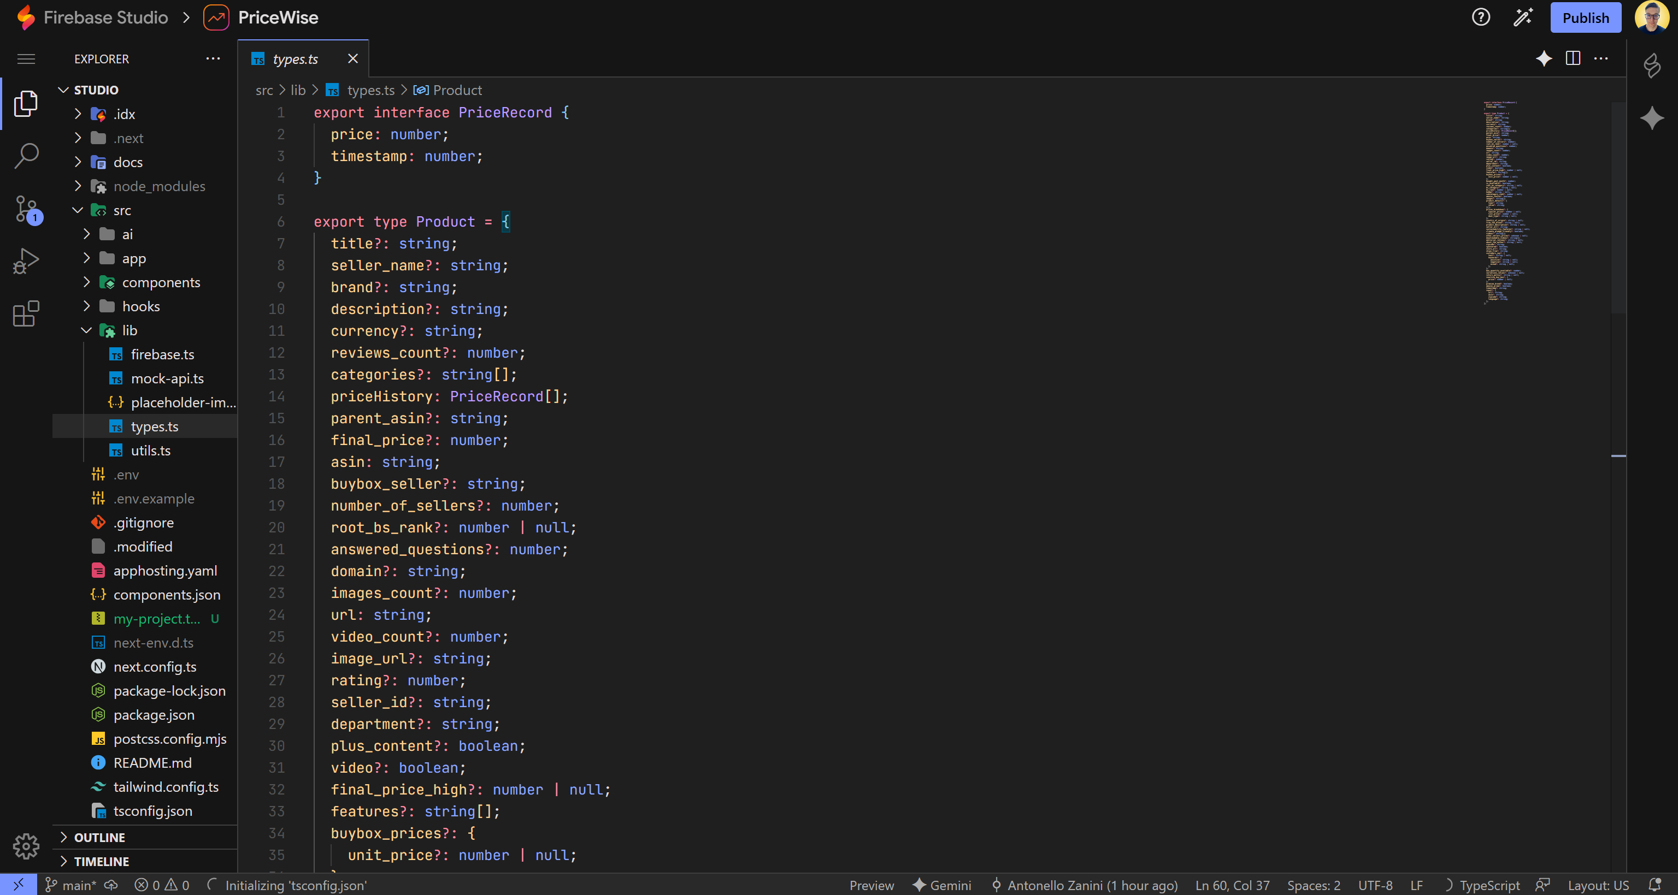Click the Publish button
Viewport: 1678px width, 895px height.
click(x=1585, y=17)
